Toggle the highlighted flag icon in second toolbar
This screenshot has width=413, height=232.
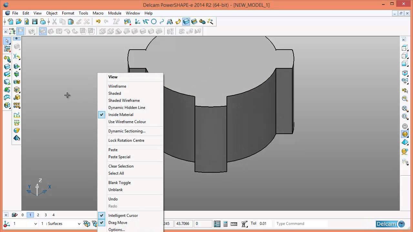coord(20,31)
